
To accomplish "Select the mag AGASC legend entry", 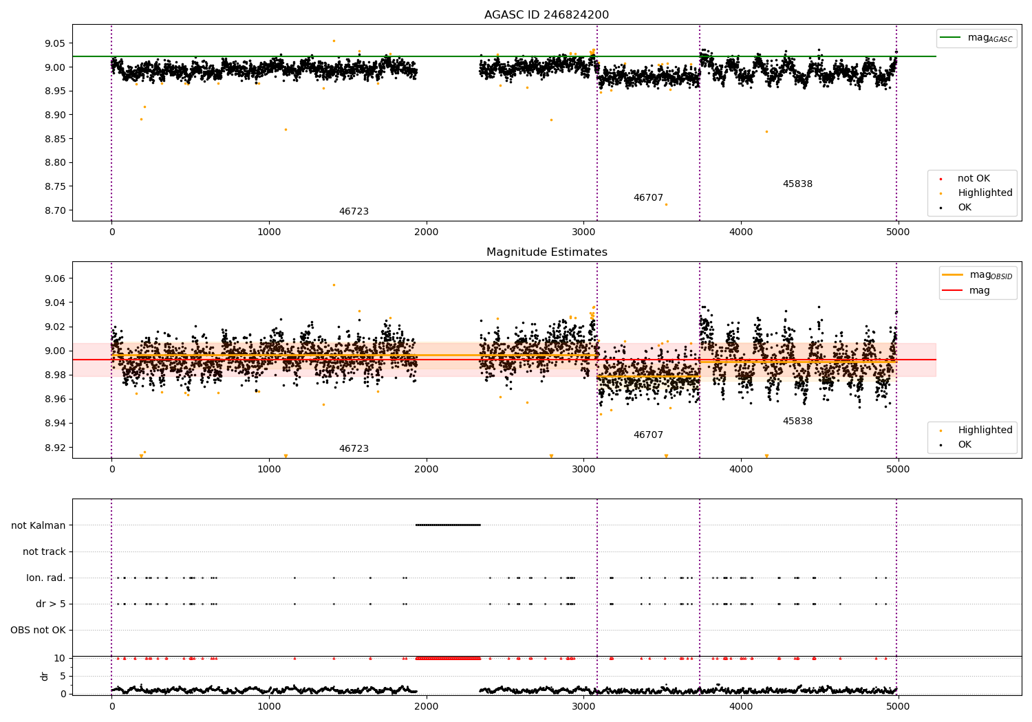I will 977,38.
